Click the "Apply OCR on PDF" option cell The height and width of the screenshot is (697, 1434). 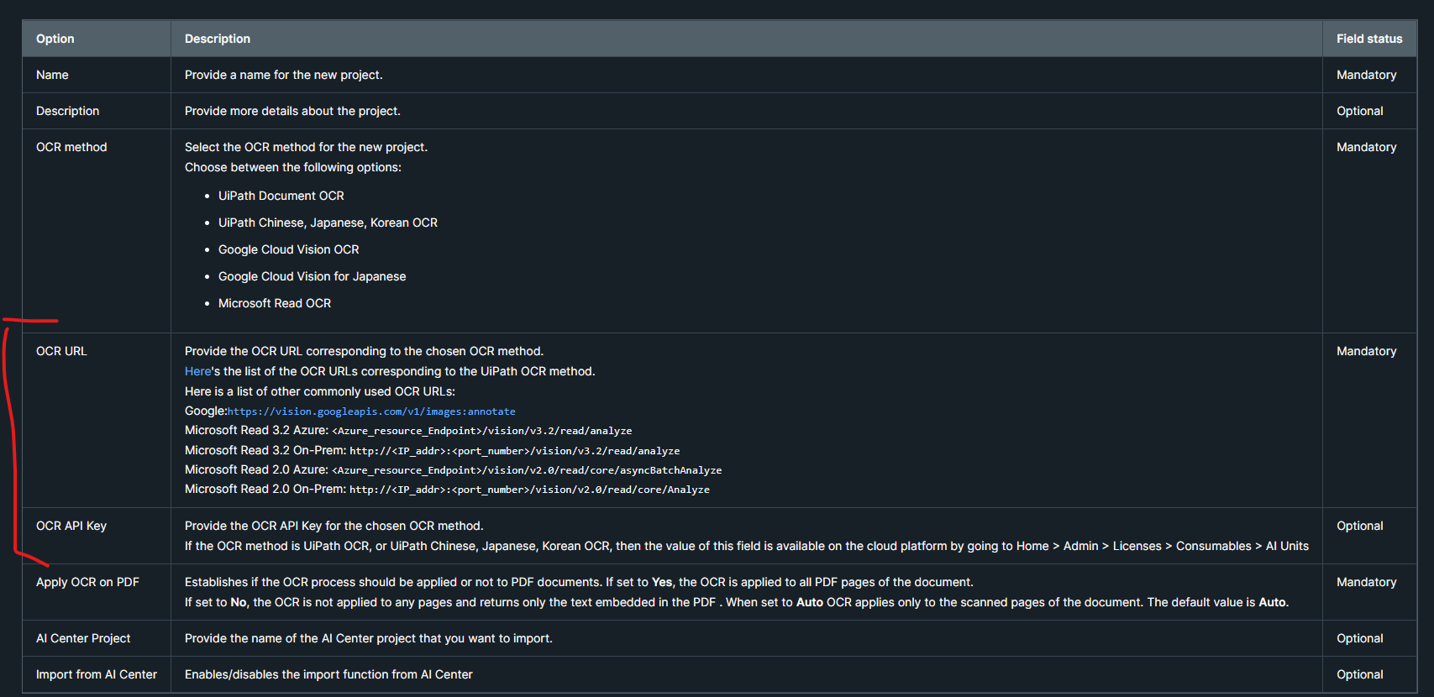point(87,582)
